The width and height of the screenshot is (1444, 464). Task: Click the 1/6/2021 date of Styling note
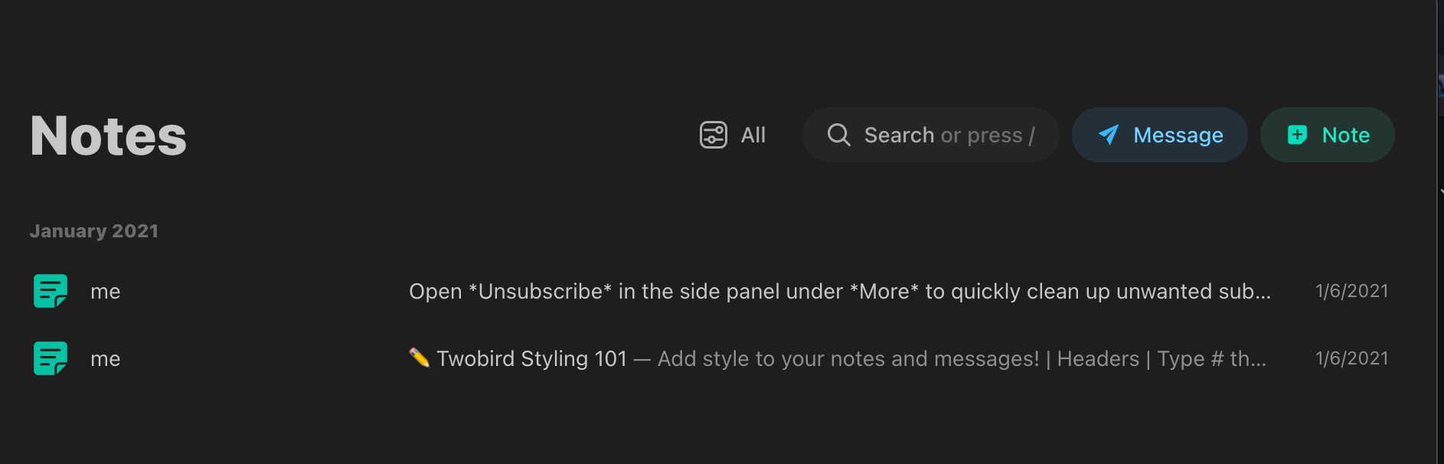tap(1351, 358)
